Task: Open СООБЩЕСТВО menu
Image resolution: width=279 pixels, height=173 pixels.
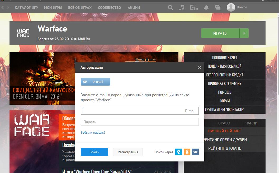Action: click(110, 8)
